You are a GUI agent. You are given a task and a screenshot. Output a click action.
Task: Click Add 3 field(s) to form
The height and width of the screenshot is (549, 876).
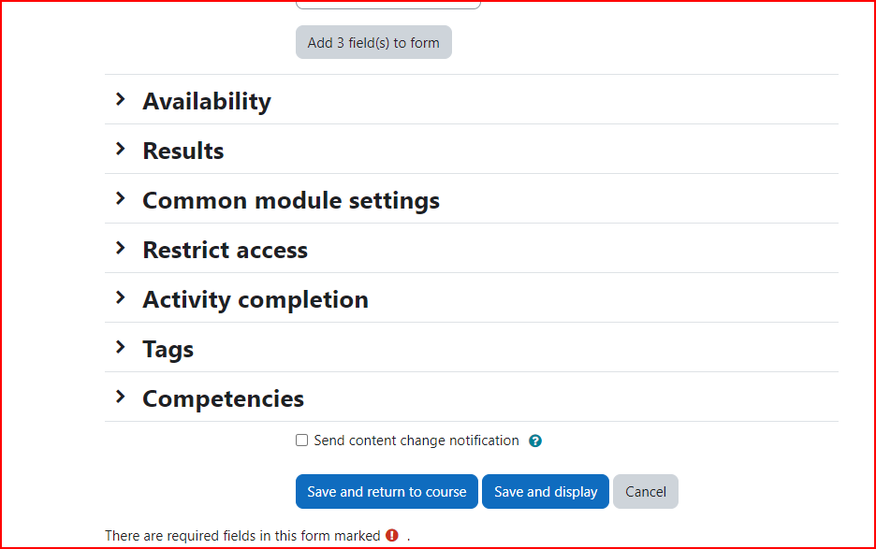(x=373, y=42)
